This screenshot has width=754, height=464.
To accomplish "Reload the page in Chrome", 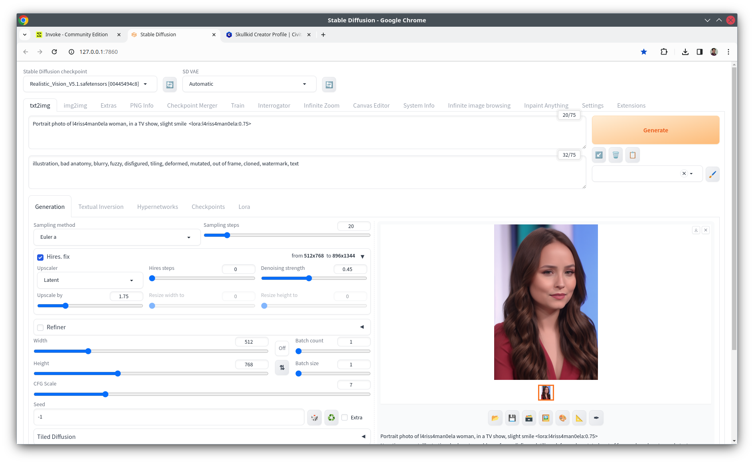I will pos(54,52).
